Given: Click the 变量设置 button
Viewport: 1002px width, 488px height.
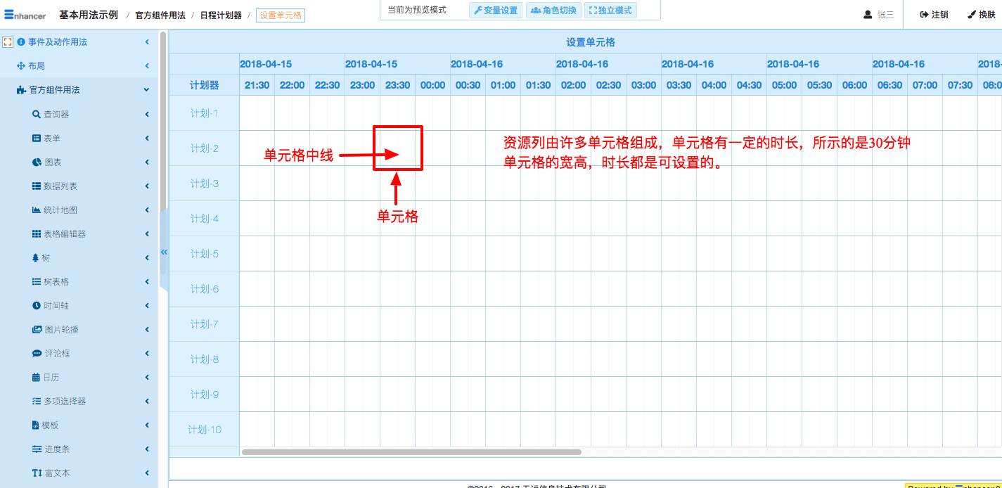Looking at the screenshot, I should 496,11.
